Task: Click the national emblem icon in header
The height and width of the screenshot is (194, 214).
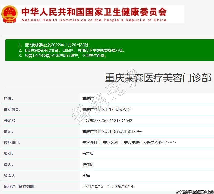Action: [10, 14]
